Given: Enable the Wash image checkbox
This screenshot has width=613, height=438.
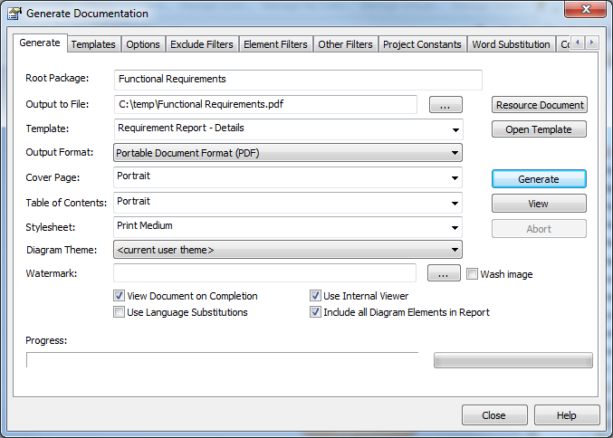Looking at the screenshot, I should (x=473, y=274).
